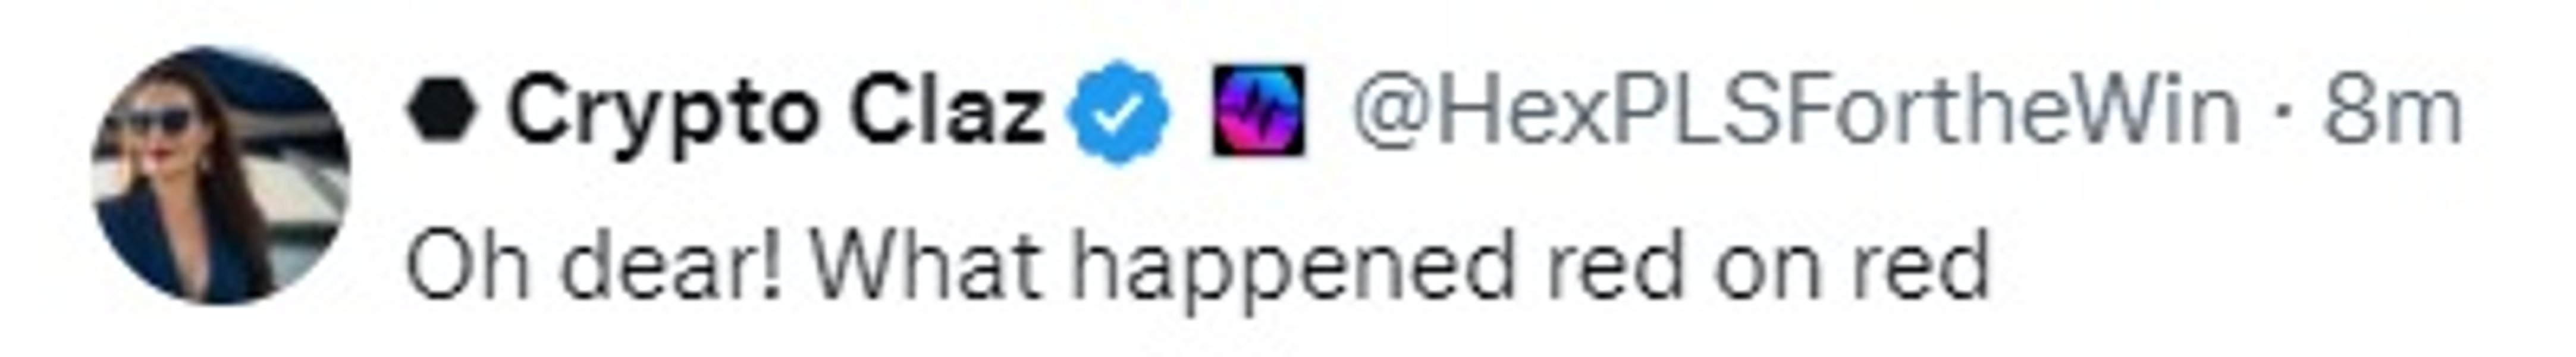Open the tweet reading "Oh dear! What happened"
Viewport: 2576px width, 357px height.
1197,266
